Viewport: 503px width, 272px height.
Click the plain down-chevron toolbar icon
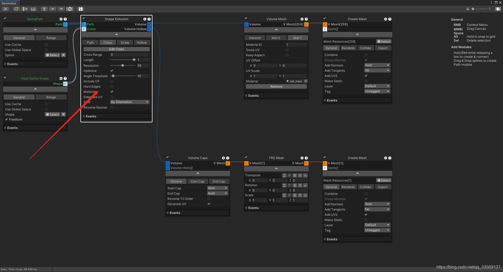coord(53,9)
